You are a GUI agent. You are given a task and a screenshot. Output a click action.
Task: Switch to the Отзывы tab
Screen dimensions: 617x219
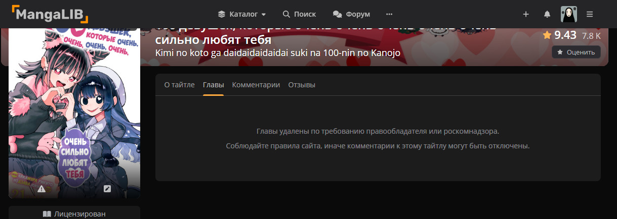302,85
